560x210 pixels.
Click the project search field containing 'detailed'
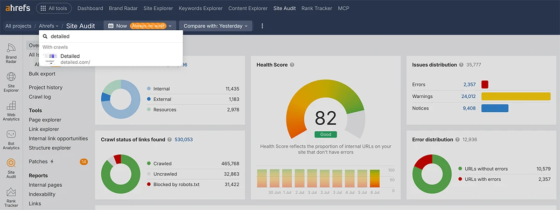click(x=111, y=36)
